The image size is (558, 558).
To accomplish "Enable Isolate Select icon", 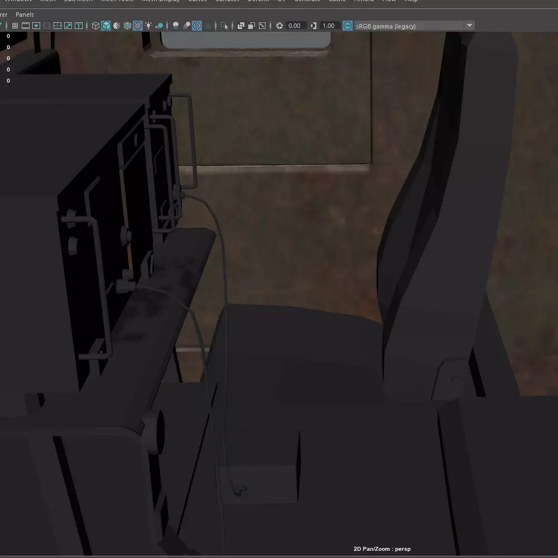I will tap(224, 26).
